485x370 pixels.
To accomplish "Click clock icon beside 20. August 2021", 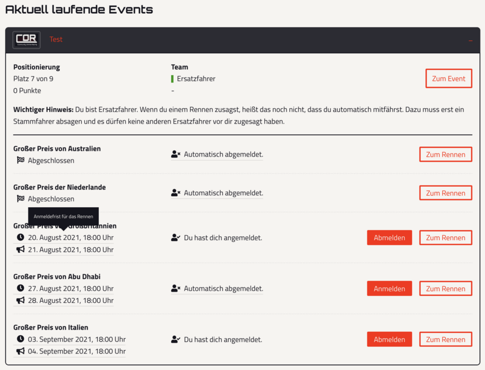I will 20,237.
